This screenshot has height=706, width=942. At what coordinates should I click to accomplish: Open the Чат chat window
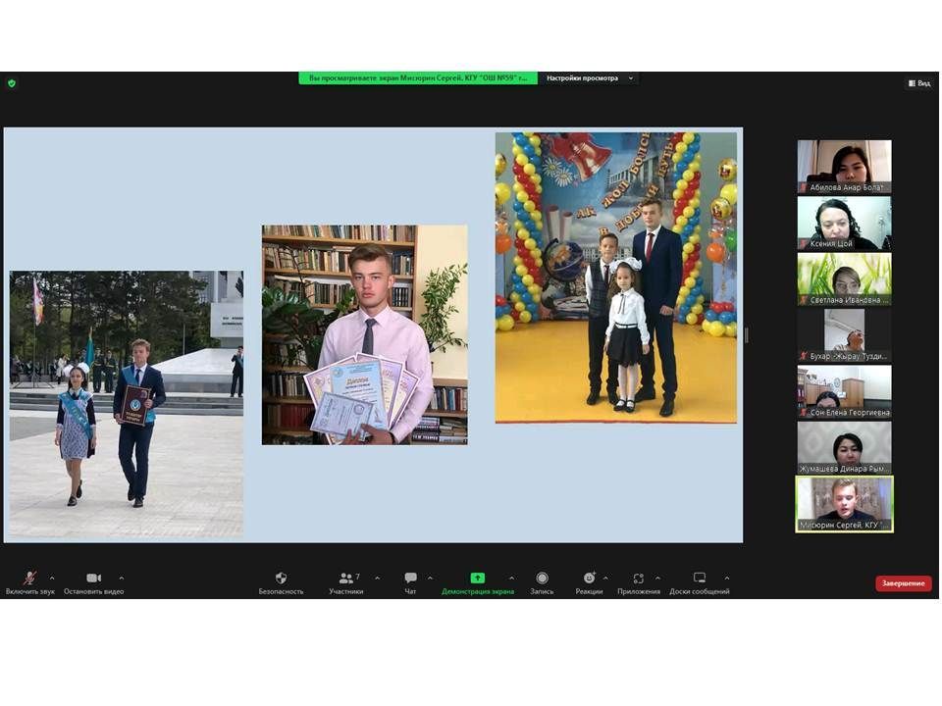click(410, 579)
